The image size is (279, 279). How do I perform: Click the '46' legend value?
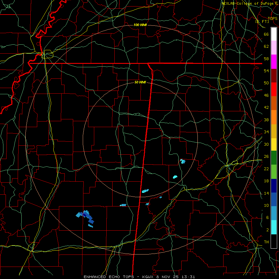pyautogui.click(x=266, y=95)
